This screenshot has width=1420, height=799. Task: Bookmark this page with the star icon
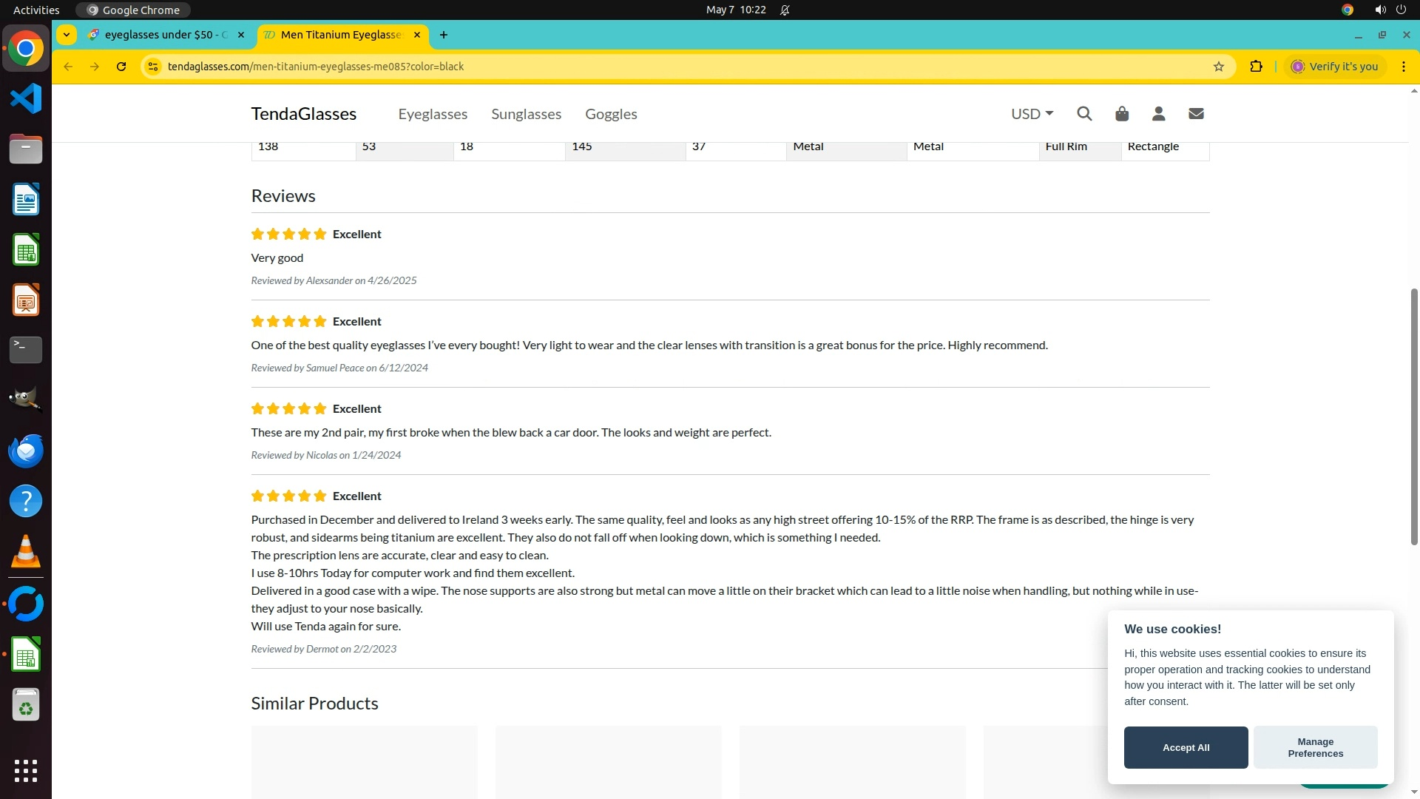1219,67
